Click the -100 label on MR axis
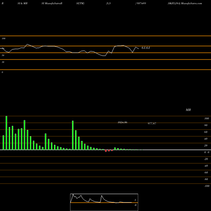The height and width of the screenshot is (211, 211). (x=207, y=186)
